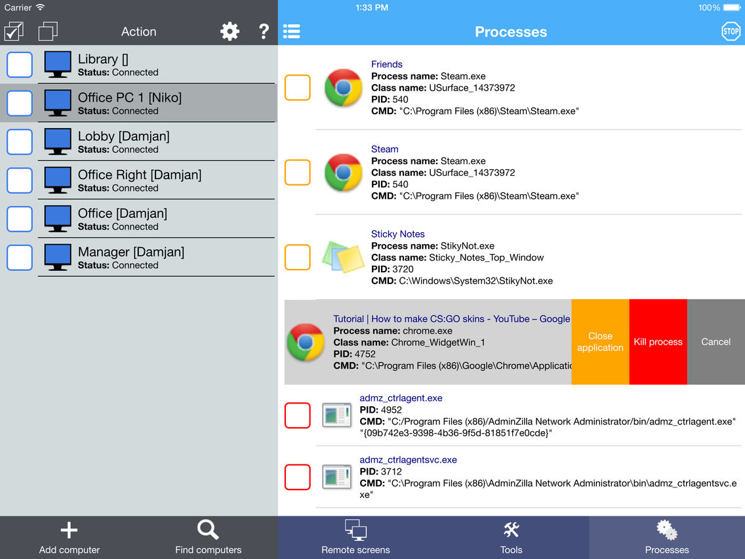Check the Office PC 1 [Niko] checkbox
This screenshot has width=745, height=559.
(20, 103)
